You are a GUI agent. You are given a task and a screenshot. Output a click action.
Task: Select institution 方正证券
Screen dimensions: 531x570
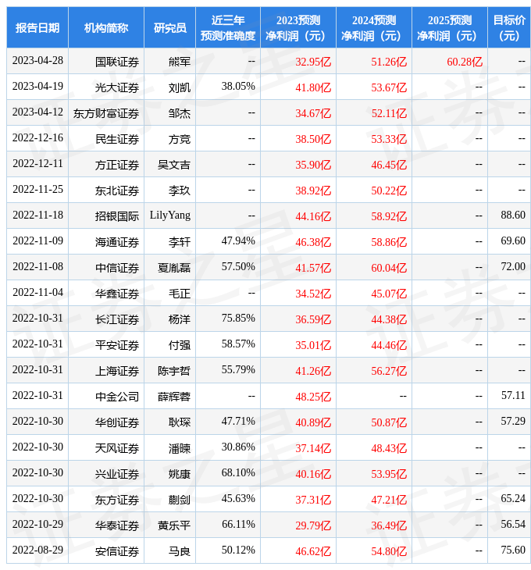pyautogui.click(x=117, y=165)
